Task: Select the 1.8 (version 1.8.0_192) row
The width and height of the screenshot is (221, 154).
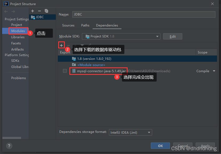Action: coord(137,59)
